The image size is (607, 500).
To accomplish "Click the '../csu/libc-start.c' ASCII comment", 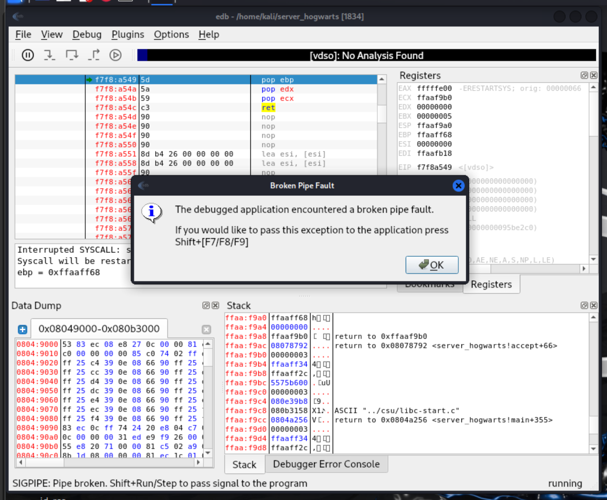I will [397, 411].
